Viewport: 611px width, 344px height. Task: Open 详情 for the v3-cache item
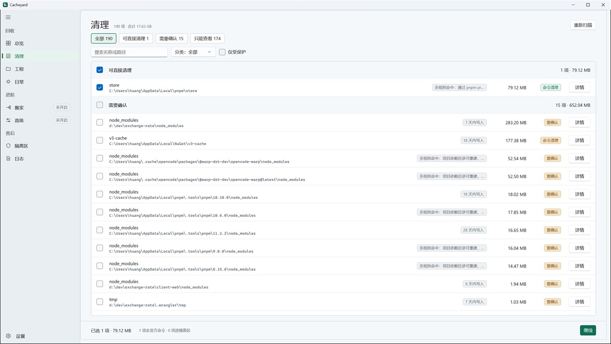click(580, 140)
